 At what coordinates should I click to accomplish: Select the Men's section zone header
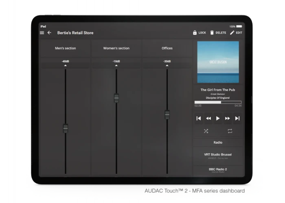[x=66, y=48]
